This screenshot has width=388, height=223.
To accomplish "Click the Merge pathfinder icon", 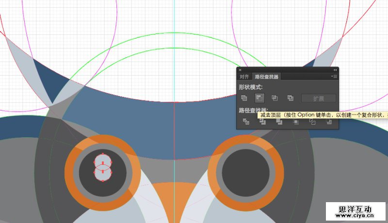I will point(279,122).
